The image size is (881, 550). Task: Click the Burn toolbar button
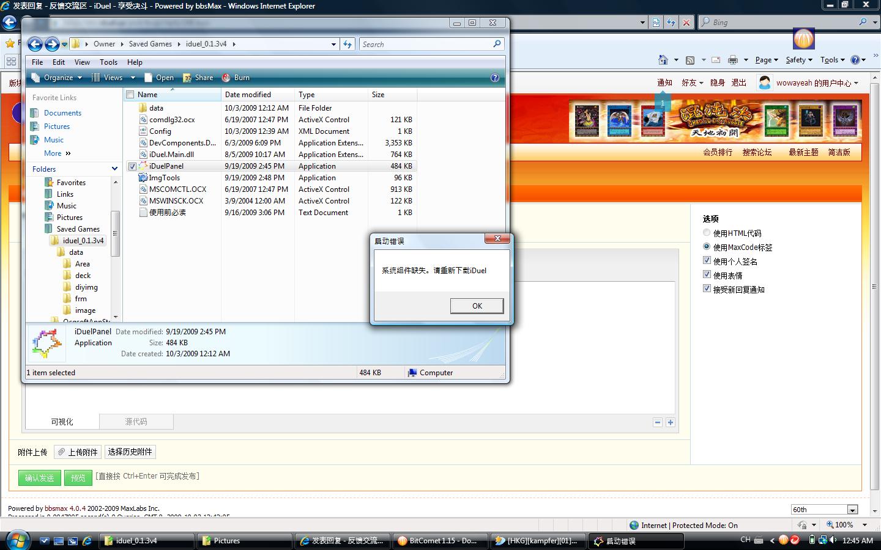[236, 78]
